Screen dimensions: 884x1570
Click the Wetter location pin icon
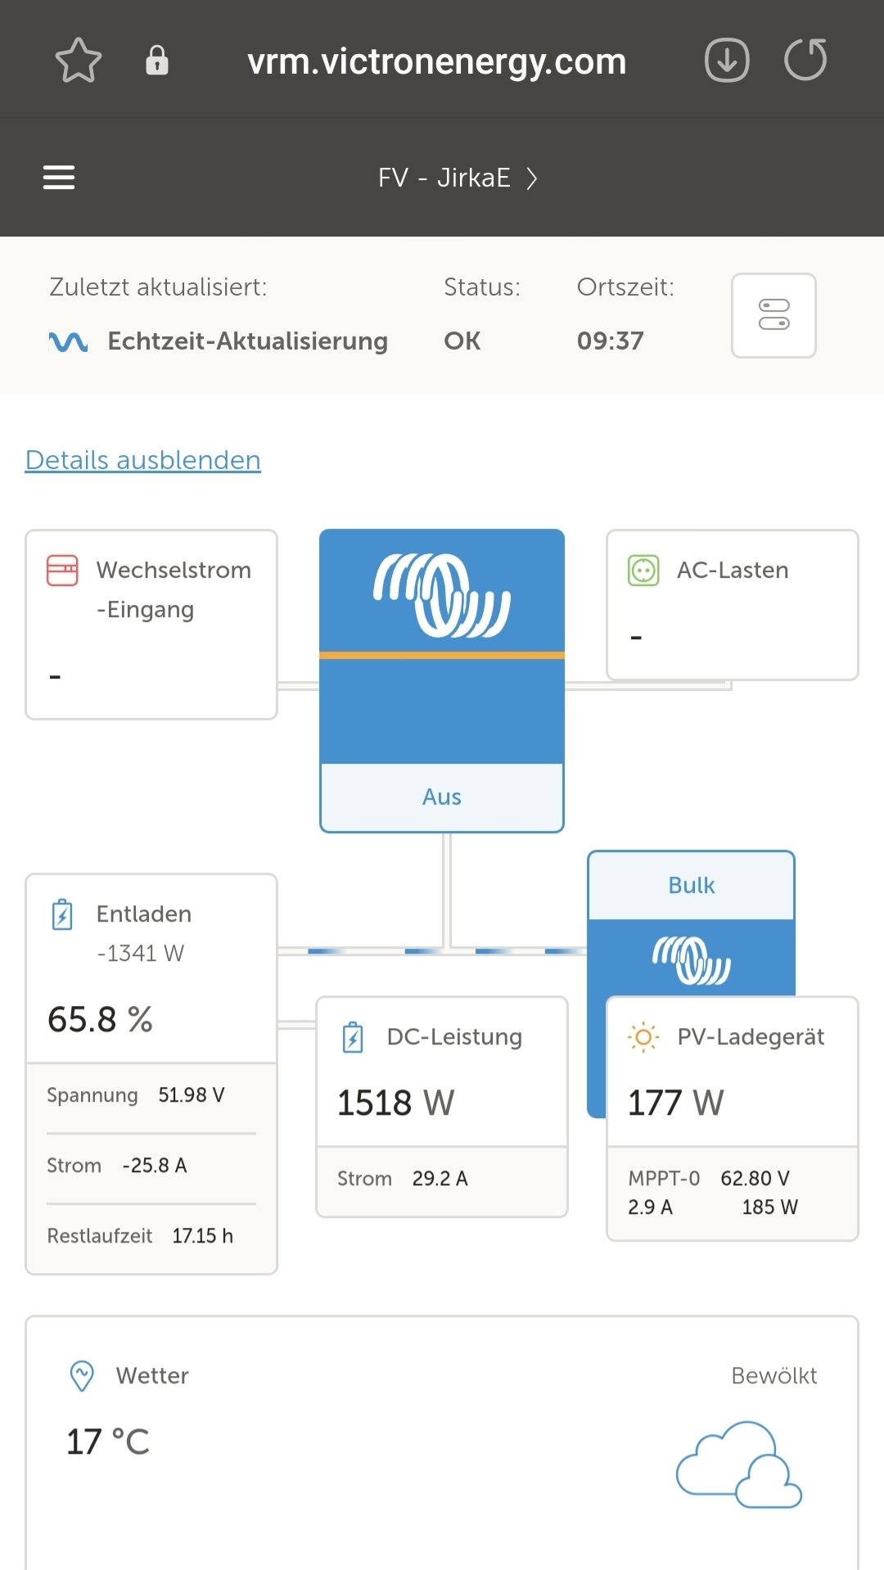click(82, 1376)
